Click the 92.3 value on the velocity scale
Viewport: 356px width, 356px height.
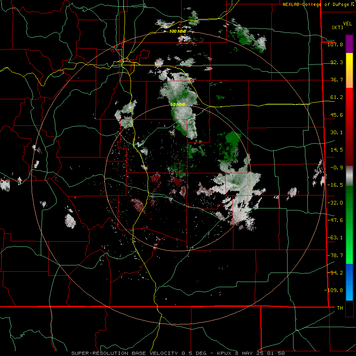point(337,62)
